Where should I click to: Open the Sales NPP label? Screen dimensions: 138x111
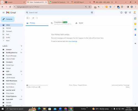(12, 100)
